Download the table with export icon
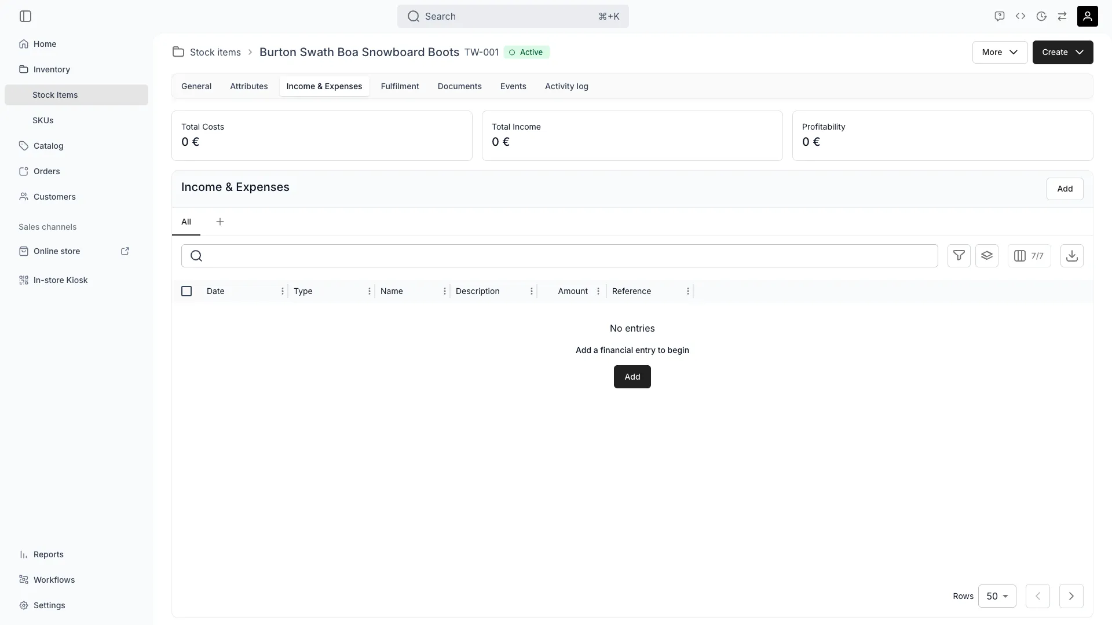Image resolution: width=1112 pixels, height=625 pixels. [x=1072, y=256]
